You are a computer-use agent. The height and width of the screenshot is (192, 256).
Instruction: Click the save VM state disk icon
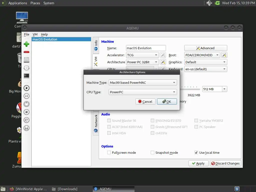pyautogui.click(x=26, y=128)
